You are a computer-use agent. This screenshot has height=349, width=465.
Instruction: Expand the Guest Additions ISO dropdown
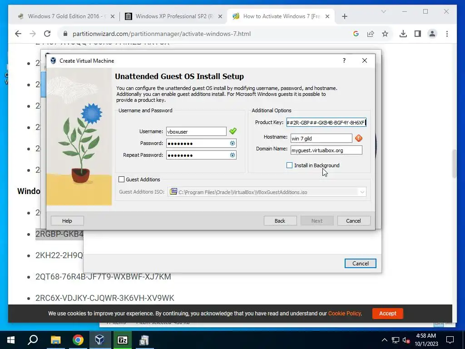(x=362, y=192)
